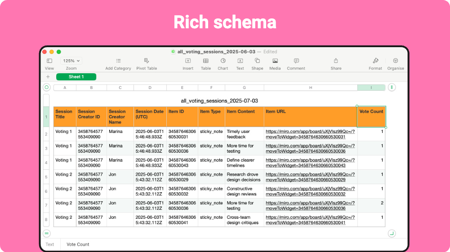
Task: Add a Comment from the toolbar
Action: pos(296,61)
